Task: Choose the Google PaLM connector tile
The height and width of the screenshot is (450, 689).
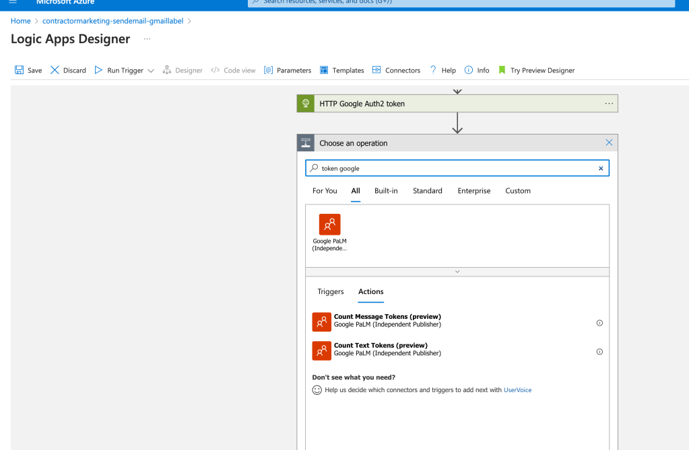Action: (329, 232)
